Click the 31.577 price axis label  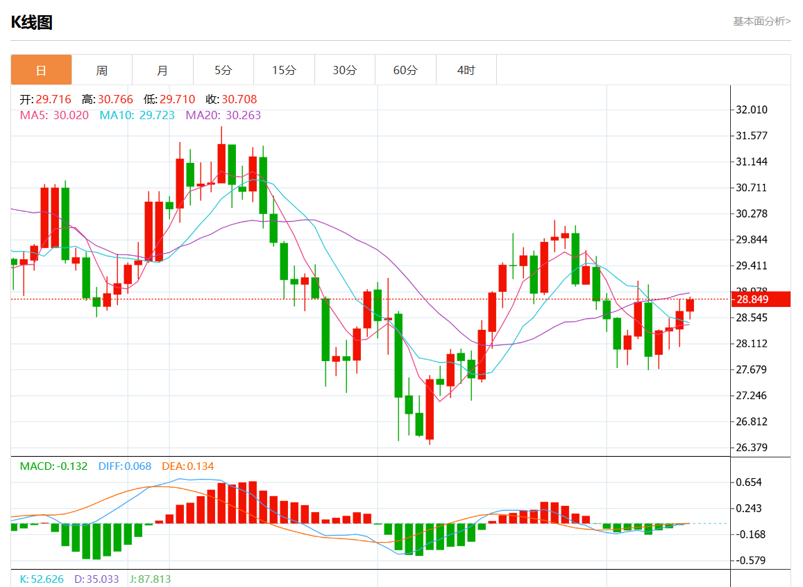click(x=751, y=136)
